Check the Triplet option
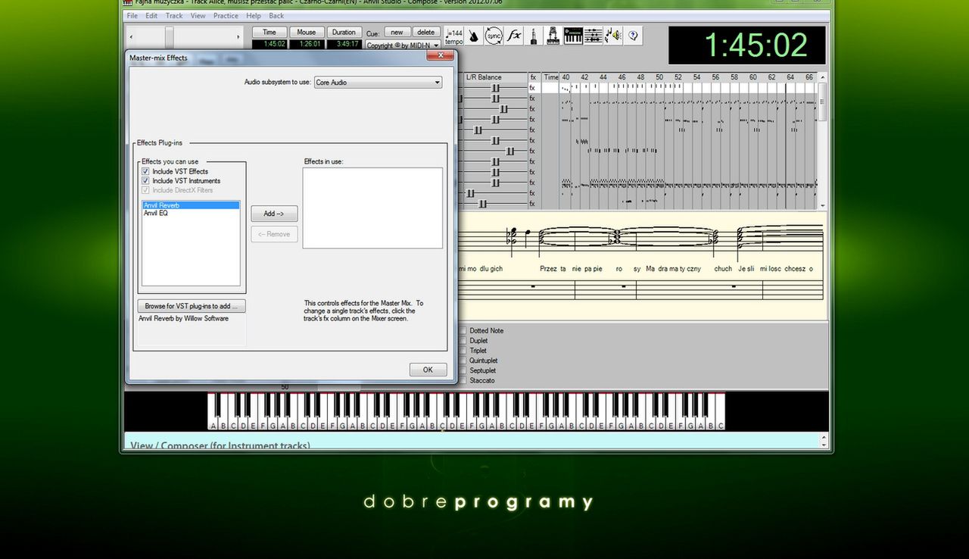Image resolution: width=969 pixels, height=559 pixels. click(x=463, y=351)
